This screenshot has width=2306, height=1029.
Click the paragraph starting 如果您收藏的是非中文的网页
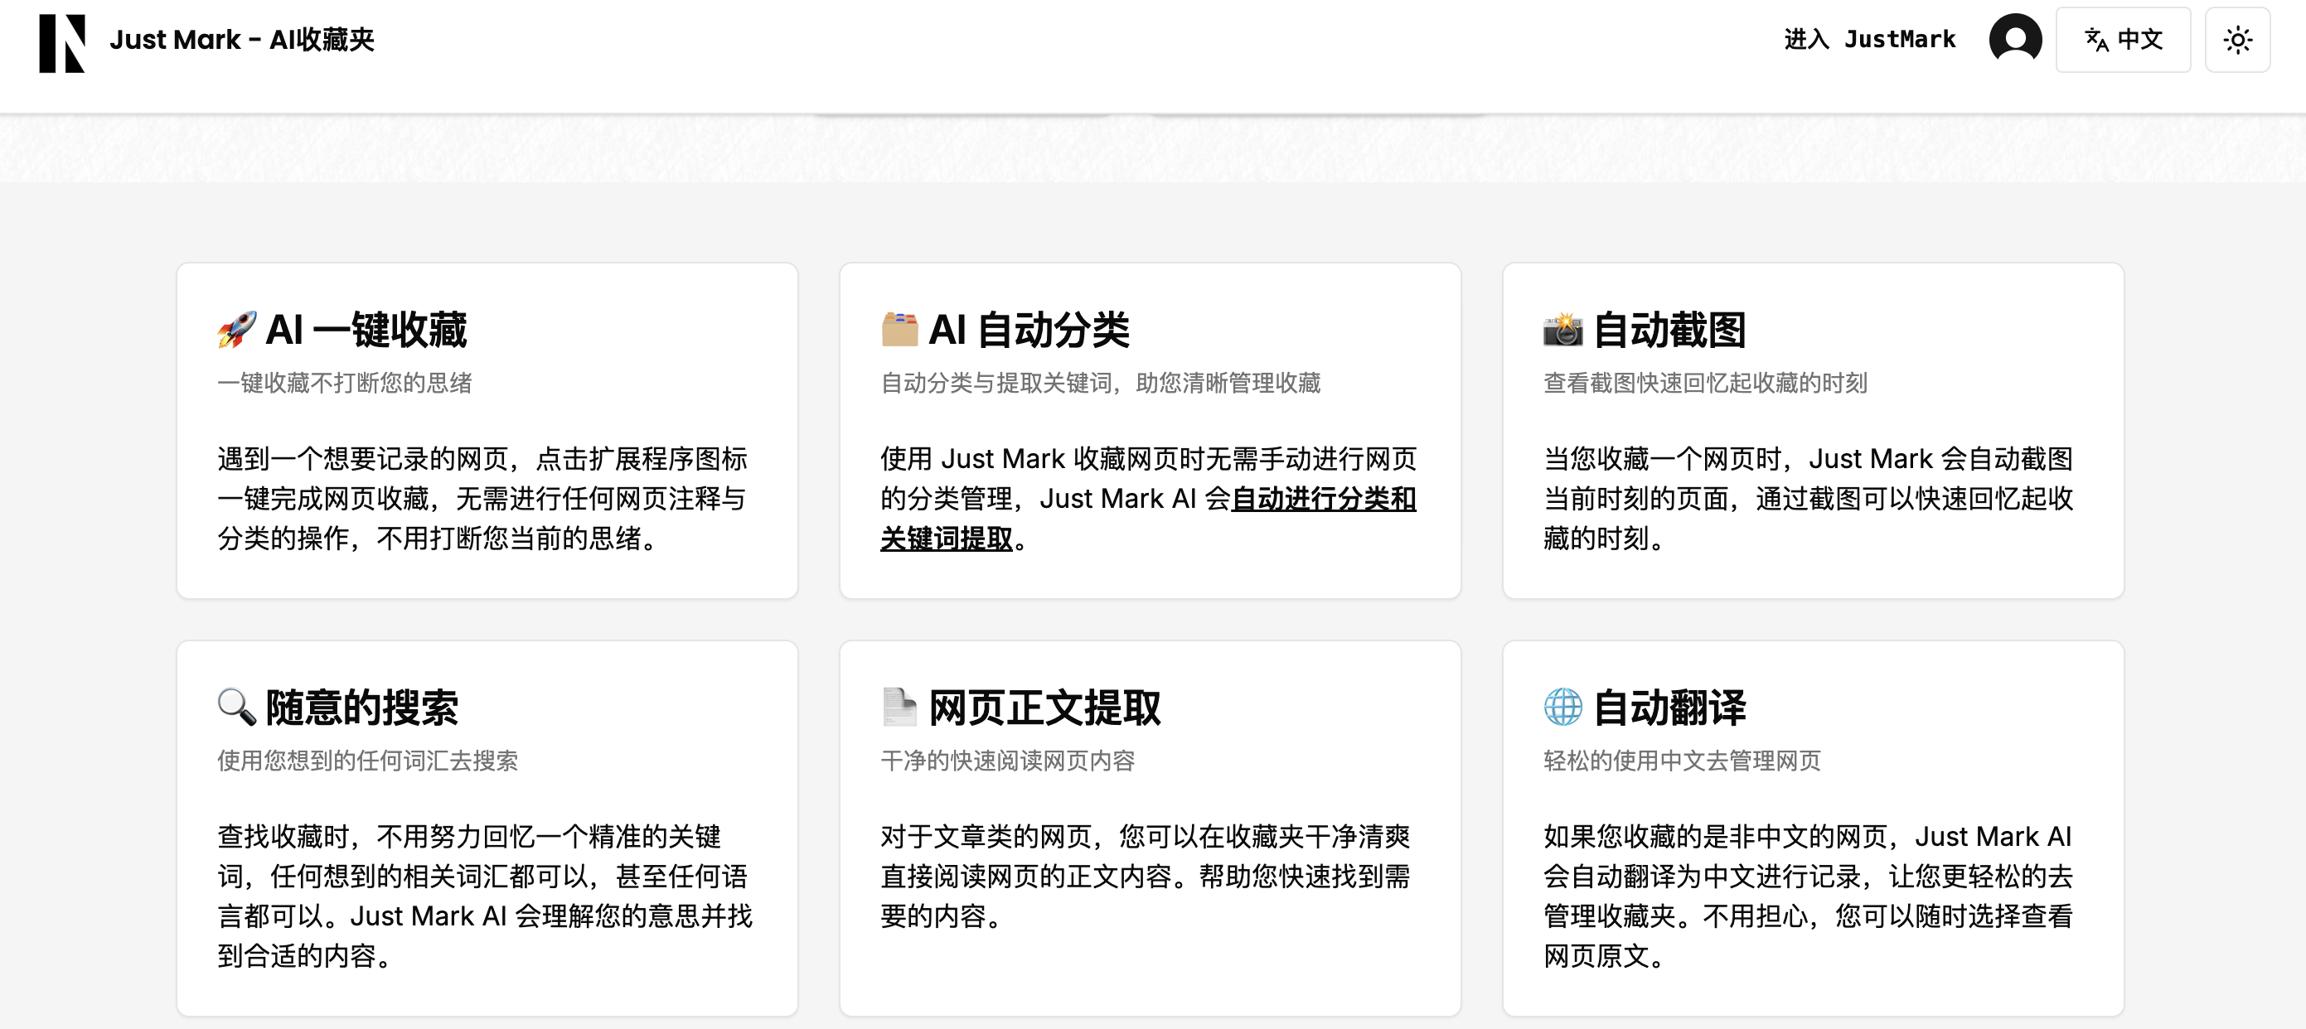tap(1809, 896)
